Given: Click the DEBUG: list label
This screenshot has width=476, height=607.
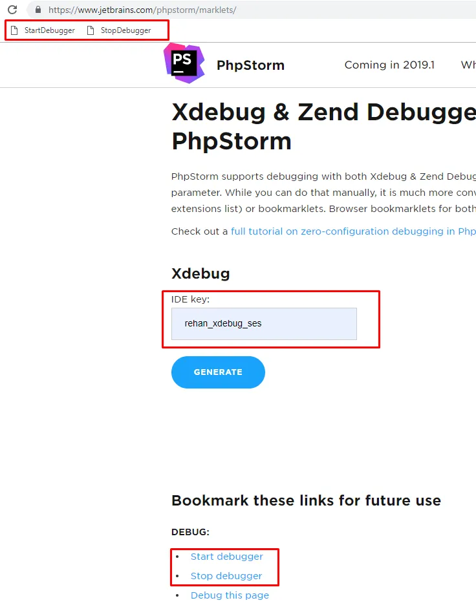Looking at the screenshot, I should coord(190,532).
